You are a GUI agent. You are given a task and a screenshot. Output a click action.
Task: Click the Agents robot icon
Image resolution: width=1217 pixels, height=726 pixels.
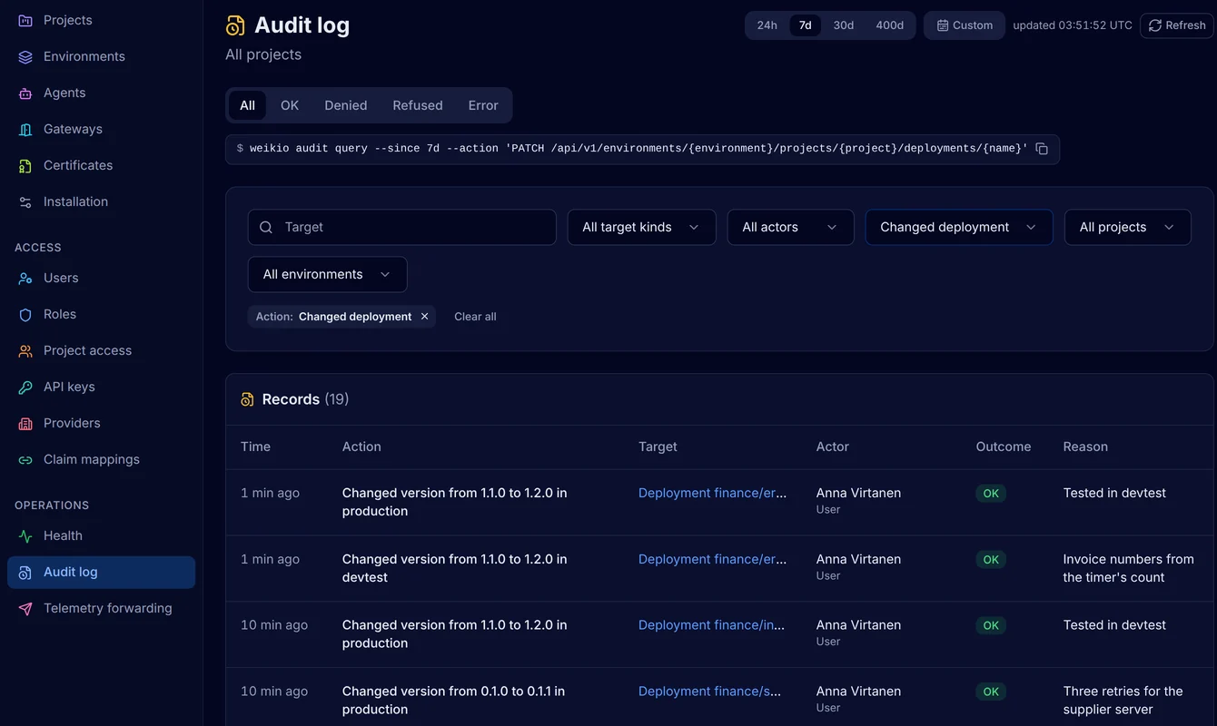click(x=25, y=93)
